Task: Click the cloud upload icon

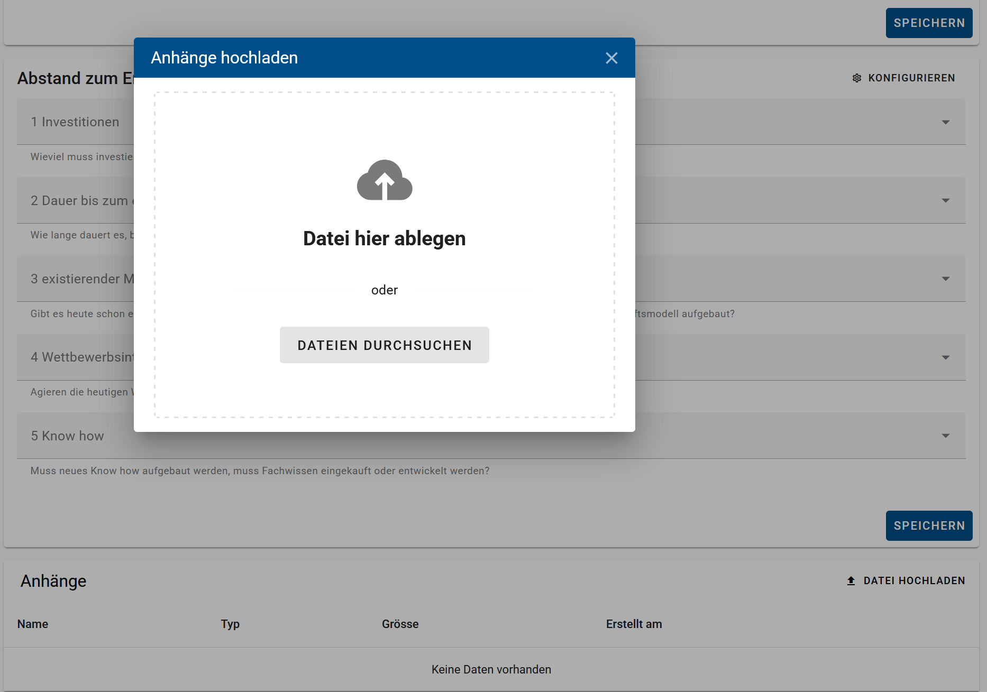Action: point(385,180)
